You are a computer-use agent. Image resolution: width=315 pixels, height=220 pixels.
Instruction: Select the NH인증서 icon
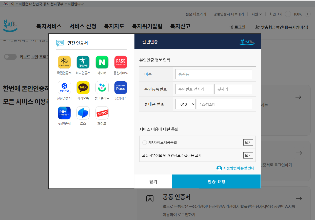64,113
